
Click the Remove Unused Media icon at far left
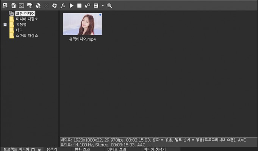click(5, 6)
